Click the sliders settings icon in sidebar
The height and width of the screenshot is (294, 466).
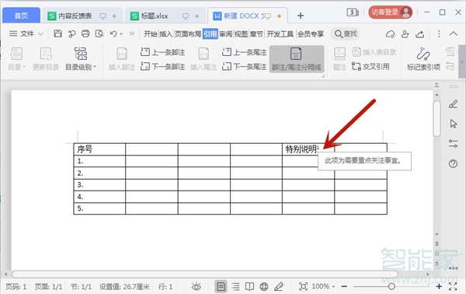454,144
